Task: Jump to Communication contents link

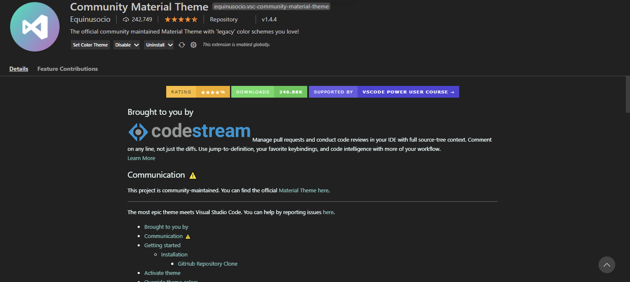Action: (163, 236)
